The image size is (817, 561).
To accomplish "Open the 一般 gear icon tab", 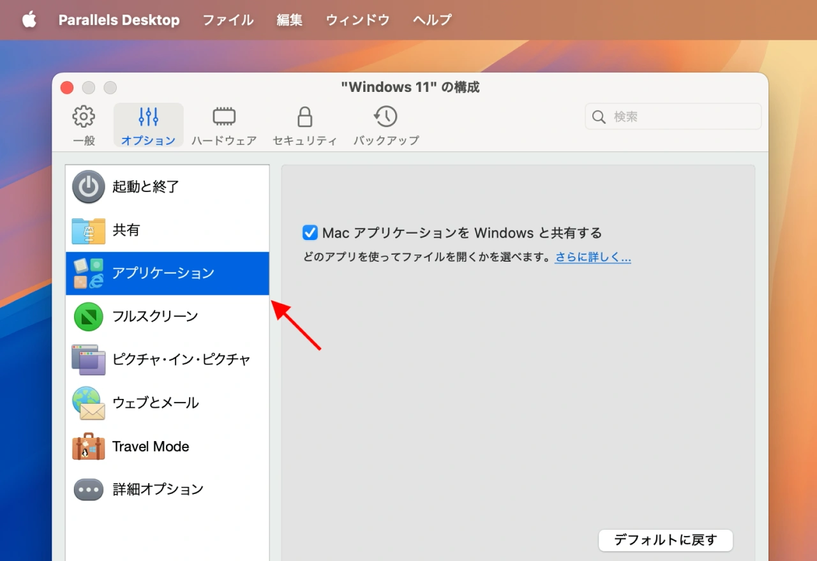I will click(84, 117).
